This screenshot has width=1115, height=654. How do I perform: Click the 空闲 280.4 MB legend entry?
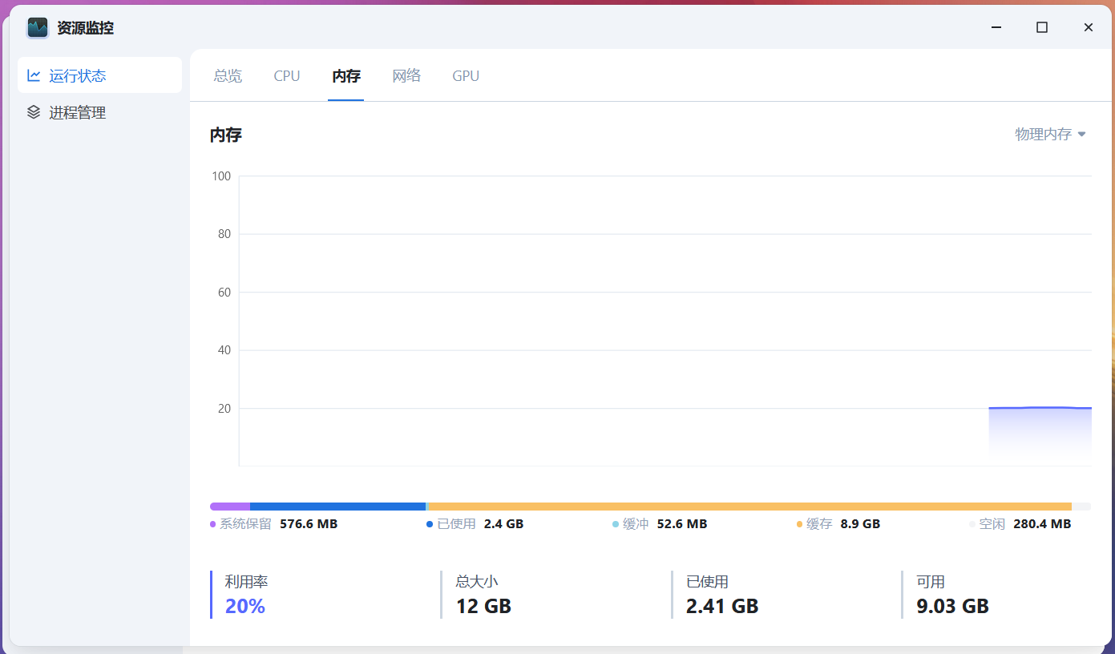click(1020, 524)
